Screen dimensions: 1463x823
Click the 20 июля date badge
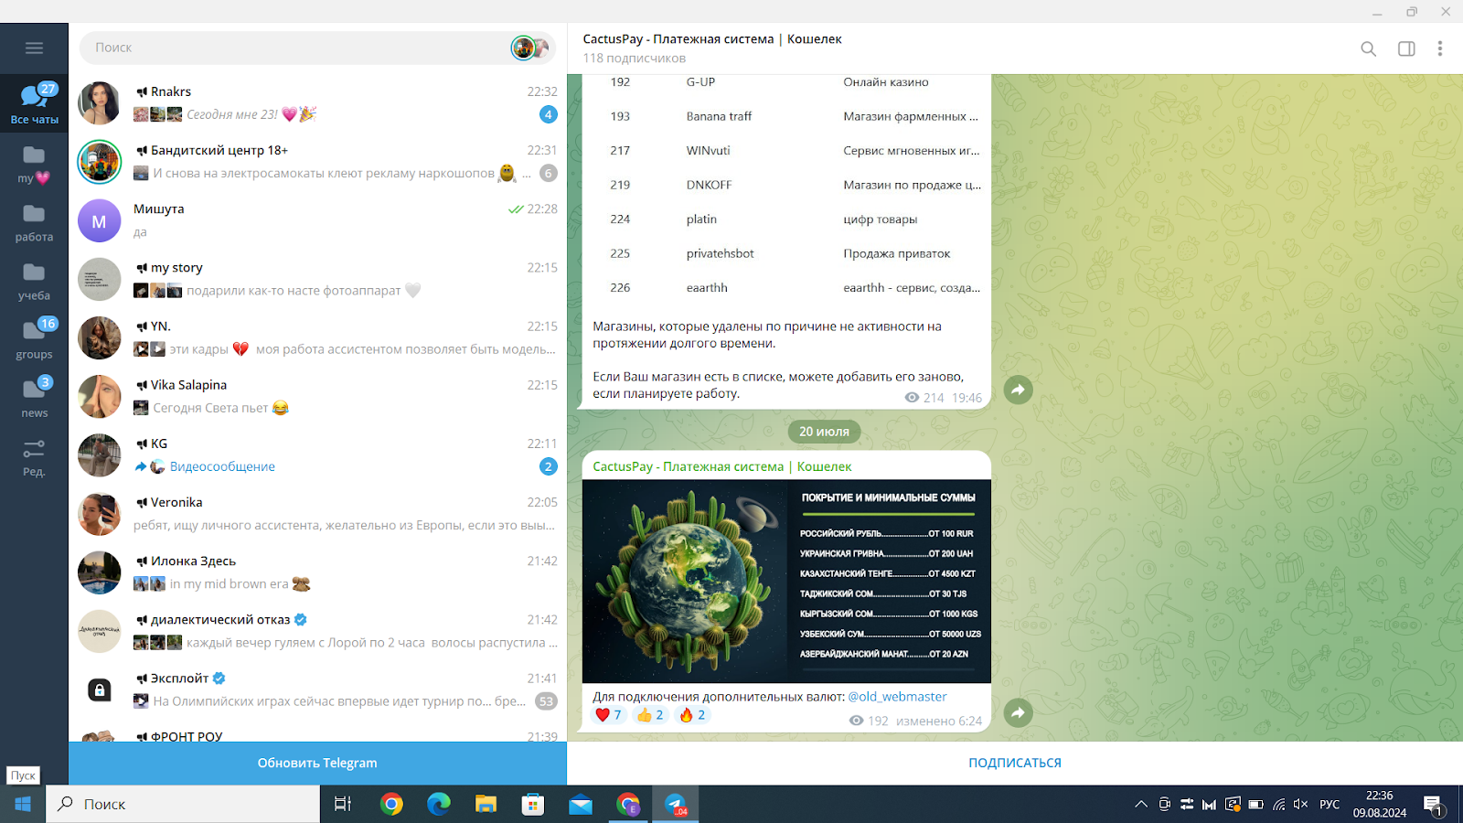tap(824, 432)
